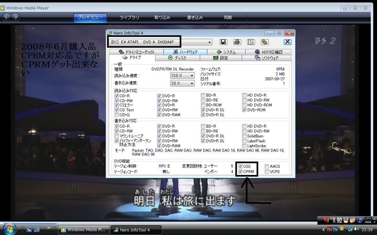
Task: Click the IME conversion mode '般' button
Action: pos(339,220)
